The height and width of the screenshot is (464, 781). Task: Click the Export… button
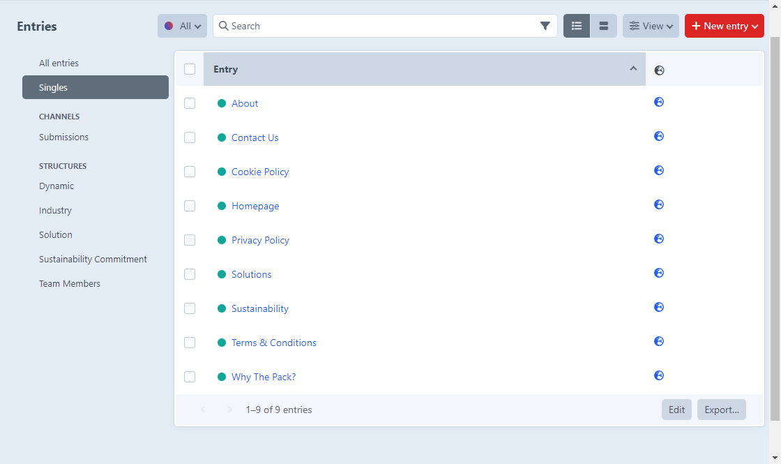pyautogui.click(x=721, y=410)
